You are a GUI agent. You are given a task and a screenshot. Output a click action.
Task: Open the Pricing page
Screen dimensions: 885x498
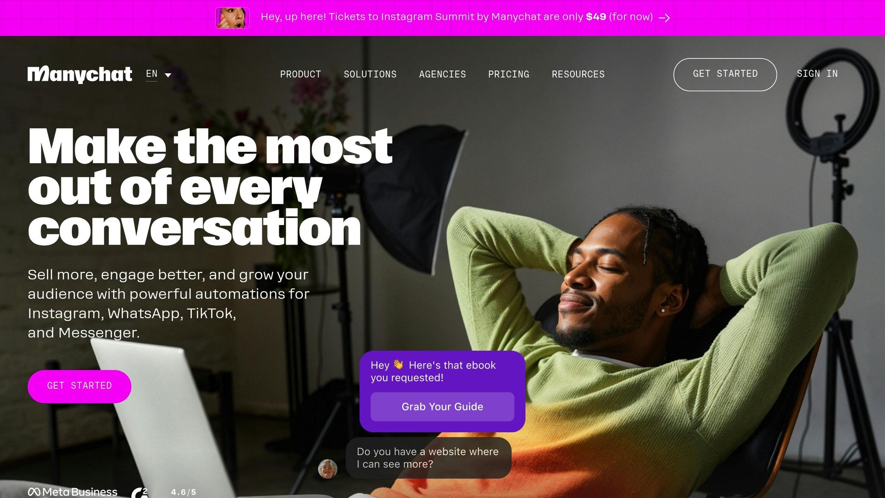coord(509,74)
